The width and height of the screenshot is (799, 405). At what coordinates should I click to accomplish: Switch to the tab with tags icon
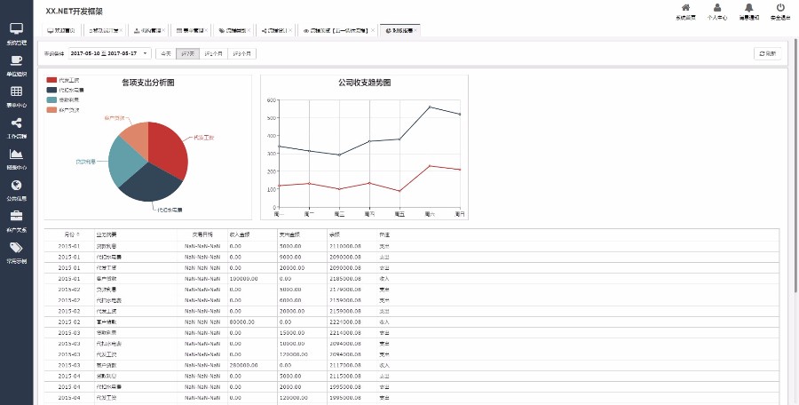point(233,30)
